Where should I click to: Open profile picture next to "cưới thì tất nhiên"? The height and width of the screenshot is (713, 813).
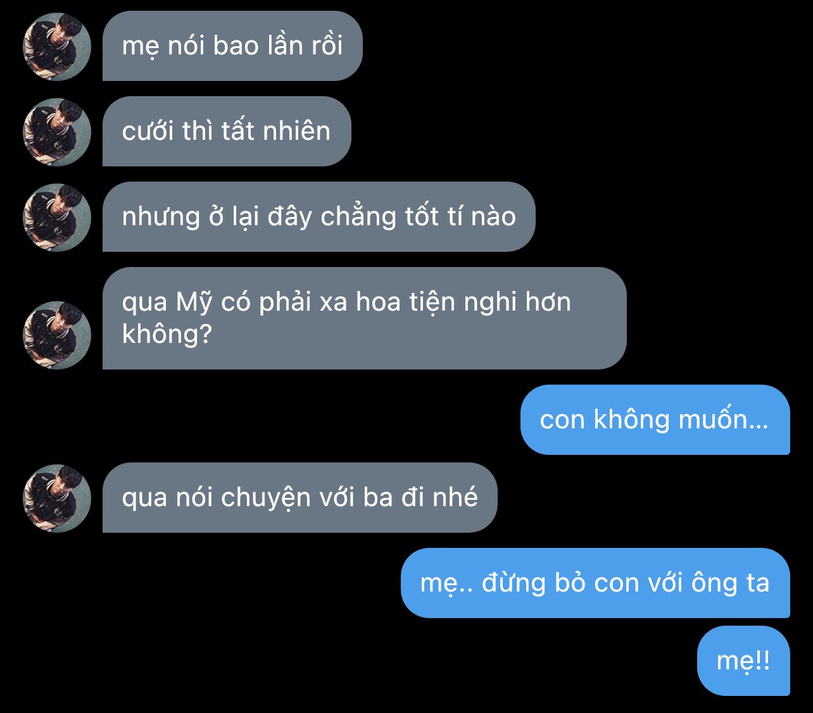[x=57, y=132]
